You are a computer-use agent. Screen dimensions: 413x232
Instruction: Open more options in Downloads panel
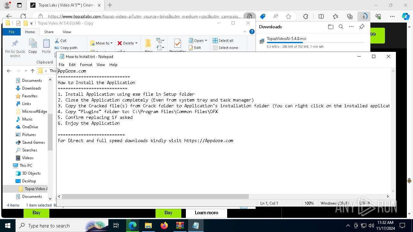(x=351, y=27)
